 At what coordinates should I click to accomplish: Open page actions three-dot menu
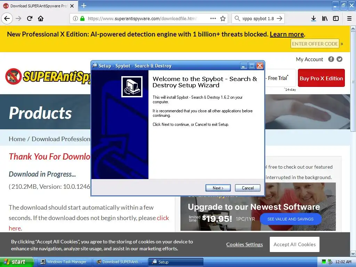point(213,18)
